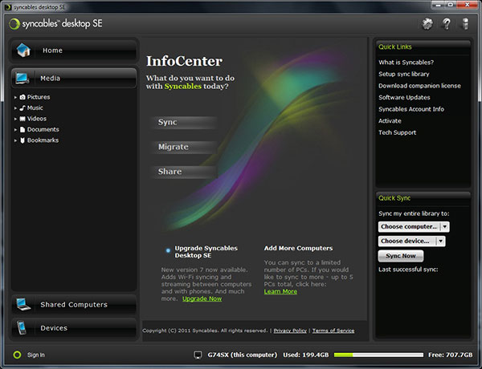Click the Music note icon
This screenshot has height=369, width=482.
coord(22,107)
